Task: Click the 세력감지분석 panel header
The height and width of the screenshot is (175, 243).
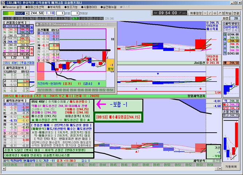Action: point(15,68)
